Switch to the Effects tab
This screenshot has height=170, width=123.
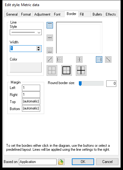(x=111, y=14)
